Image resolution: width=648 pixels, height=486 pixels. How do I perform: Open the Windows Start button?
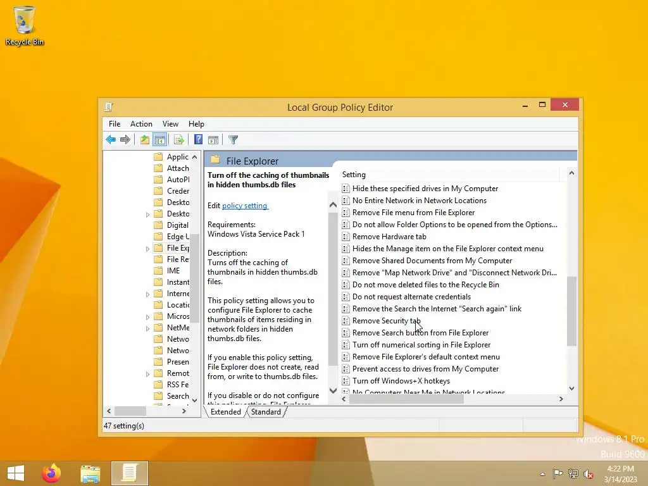tap(16, 473)
